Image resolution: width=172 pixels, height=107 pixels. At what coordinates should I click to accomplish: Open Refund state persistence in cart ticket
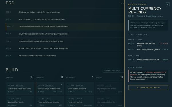click(148, 60)
